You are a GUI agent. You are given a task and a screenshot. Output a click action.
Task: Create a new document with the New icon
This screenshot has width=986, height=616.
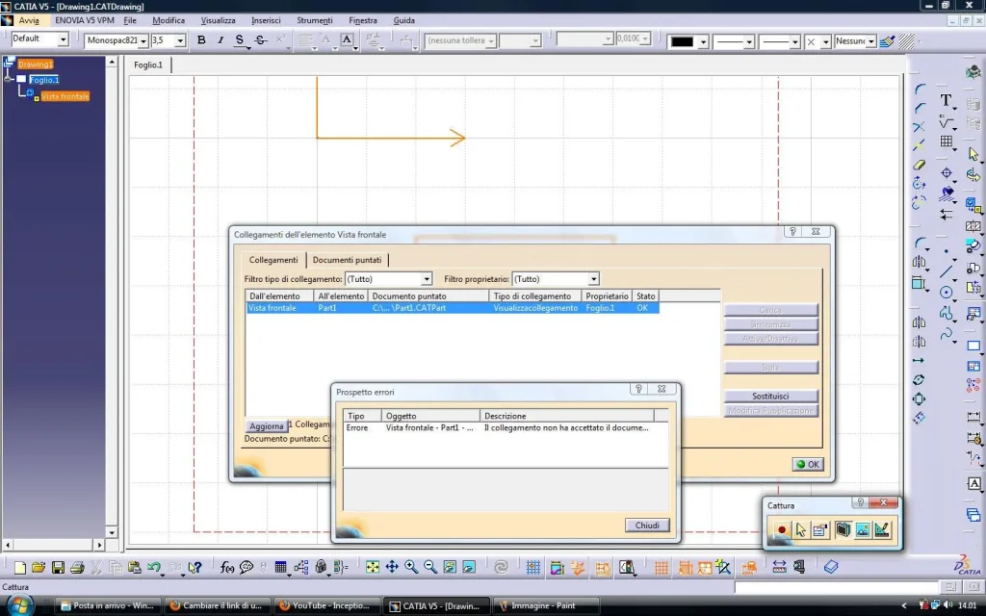coord(20,568)
